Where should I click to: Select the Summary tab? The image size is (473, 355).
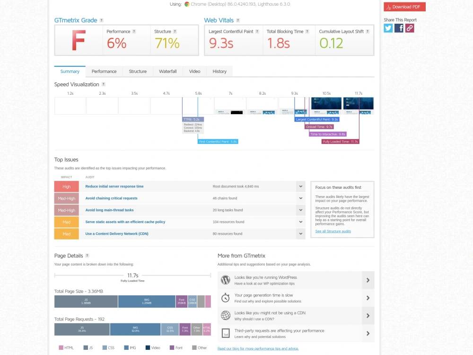click(70, 71)
